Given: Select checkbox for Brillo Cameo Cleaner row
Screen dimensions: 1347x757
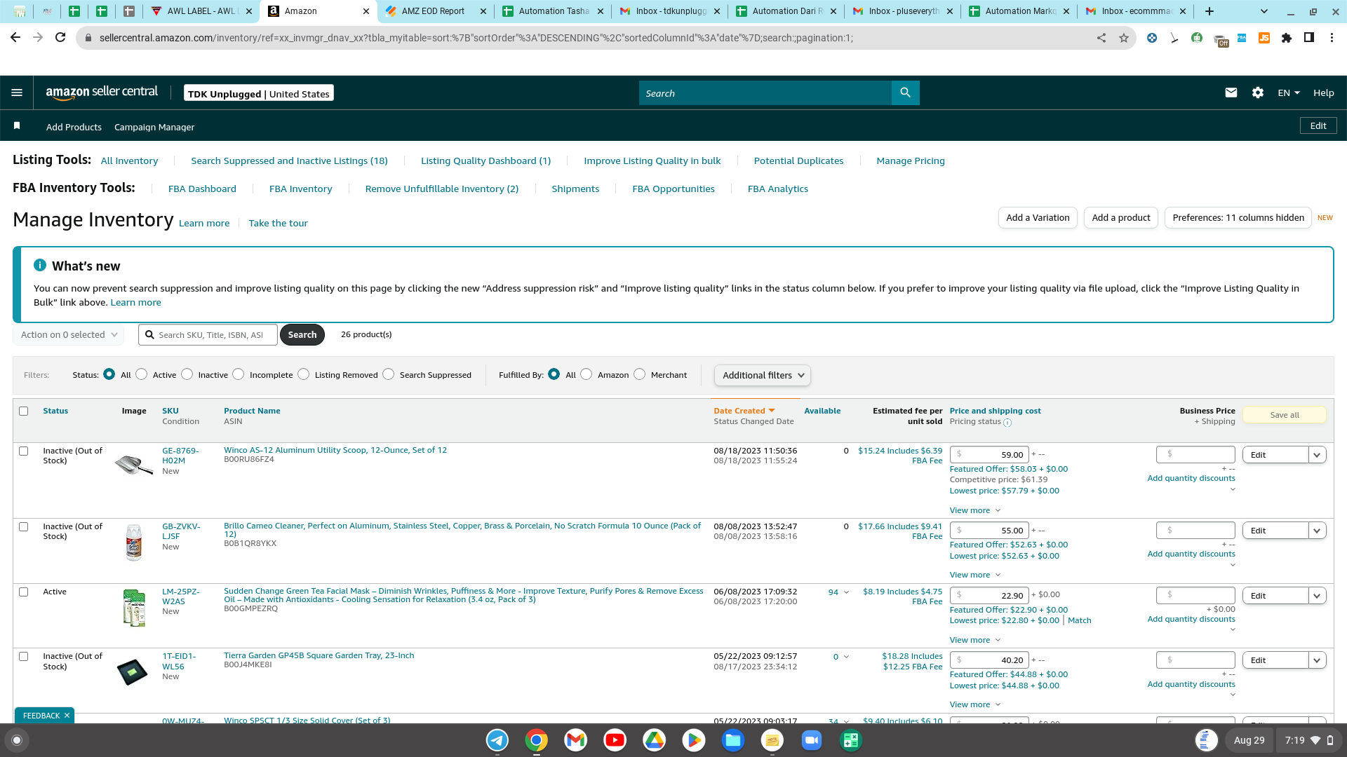Looking at the screenshot, I should [24, 527].
